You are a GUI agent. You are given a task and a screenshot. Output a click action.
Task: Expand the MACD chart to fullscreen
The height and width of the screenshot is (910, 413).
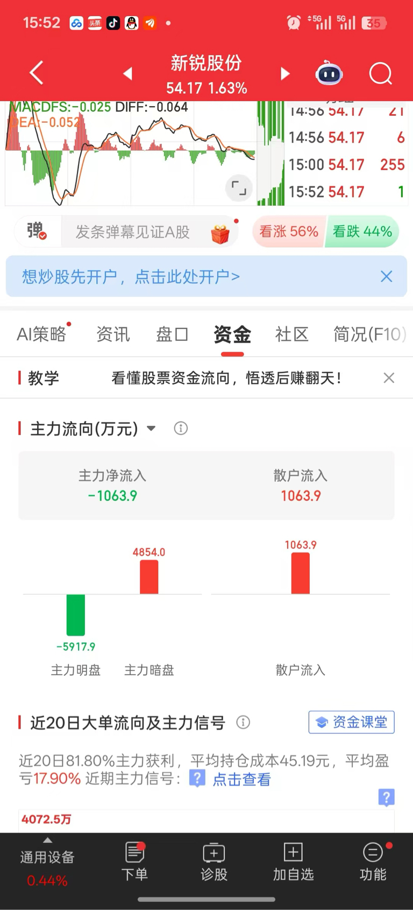pyautogui.click(x=238, y=188)
